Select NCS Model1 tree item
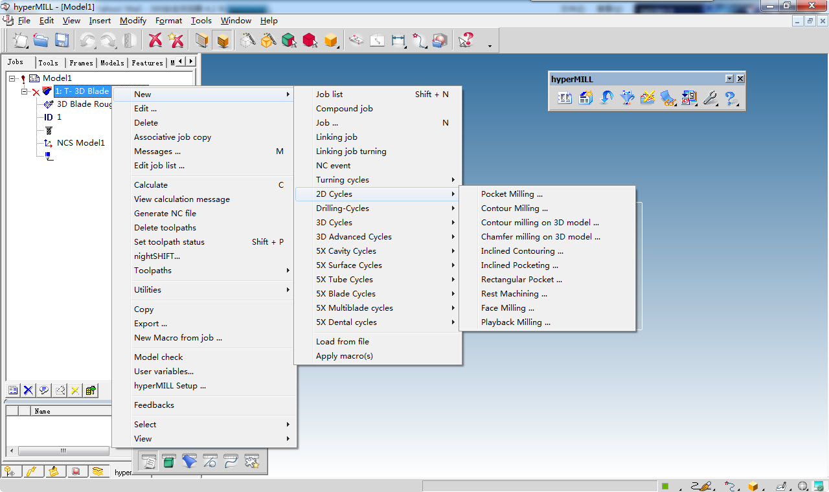Image resolution: width=829 pixels, height=492 pixels. tap(80, 143)
